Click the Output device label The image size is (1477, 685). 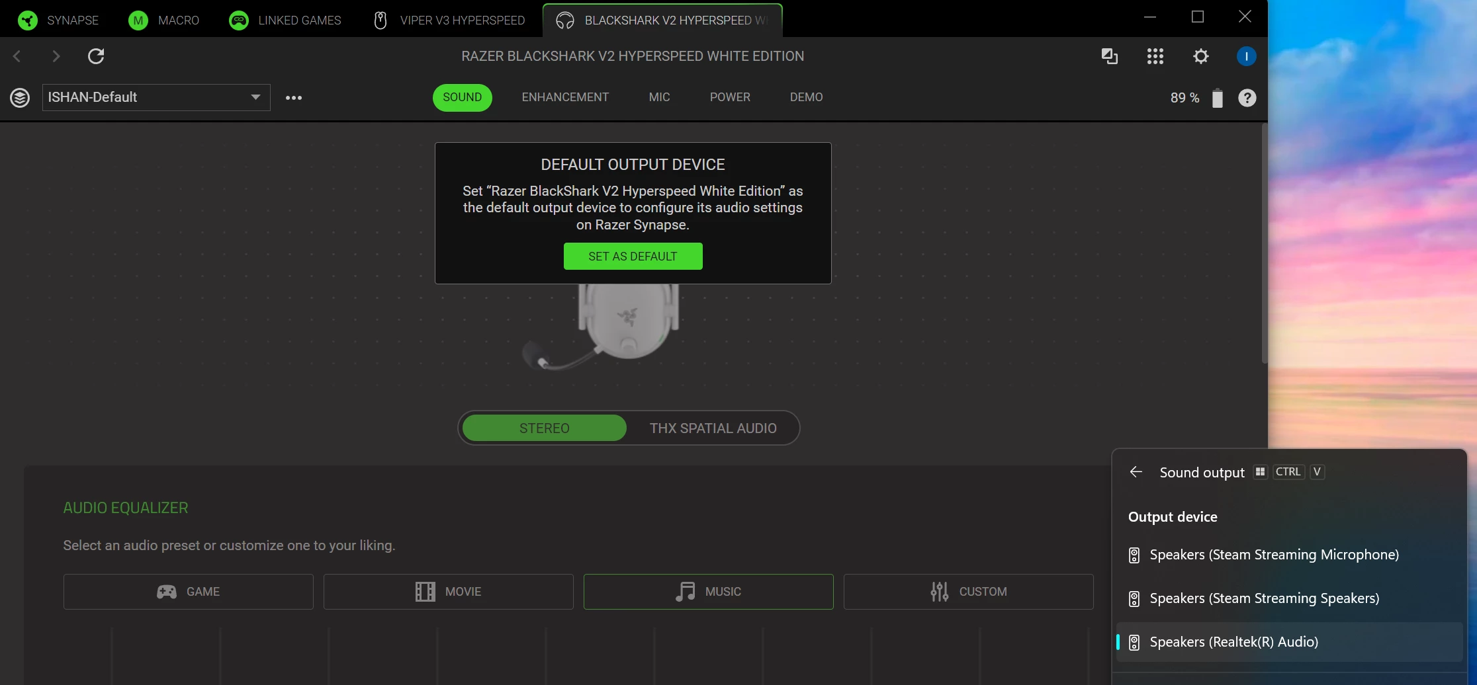(x=1173, y=517)
